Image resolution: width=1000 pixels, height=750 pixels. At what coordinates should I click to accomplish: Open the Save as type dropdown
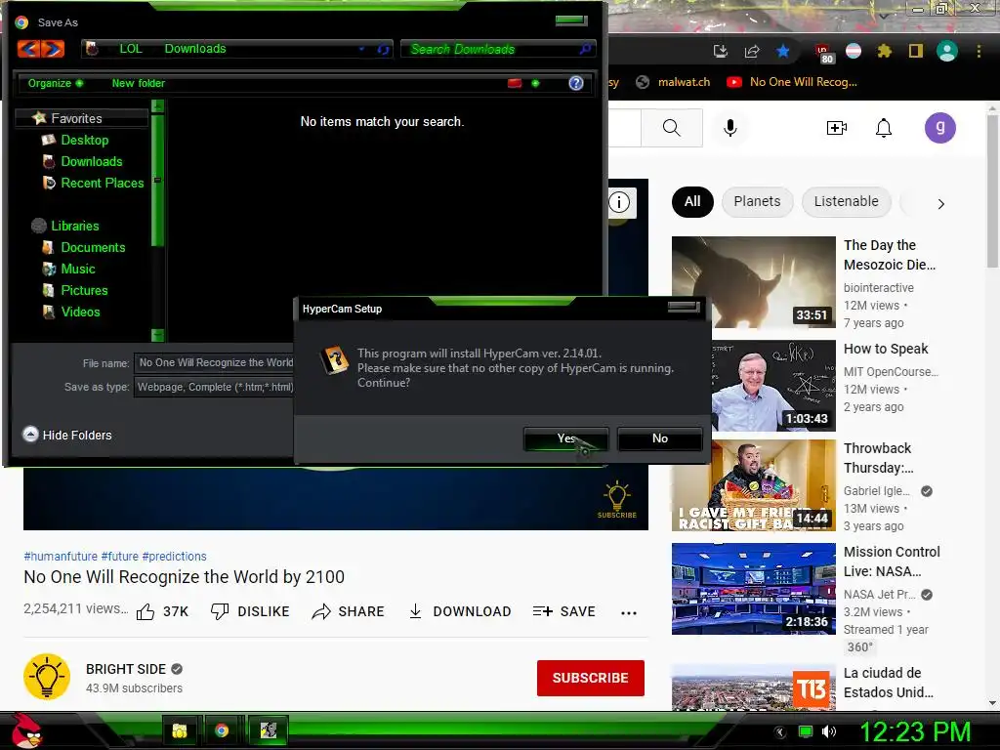(x=214, y=387)
